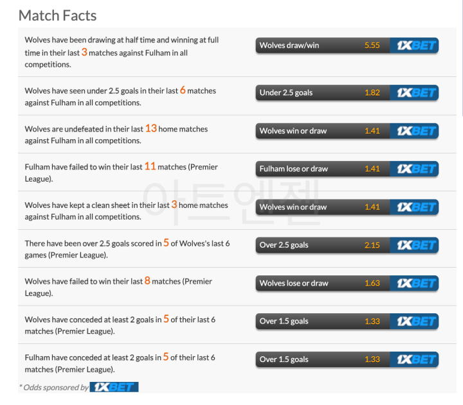The height and width of the screenshot is (405, 463).
Task: Select the 2.15 odds value
Action: pyautogui.click(x=372, y=245)
